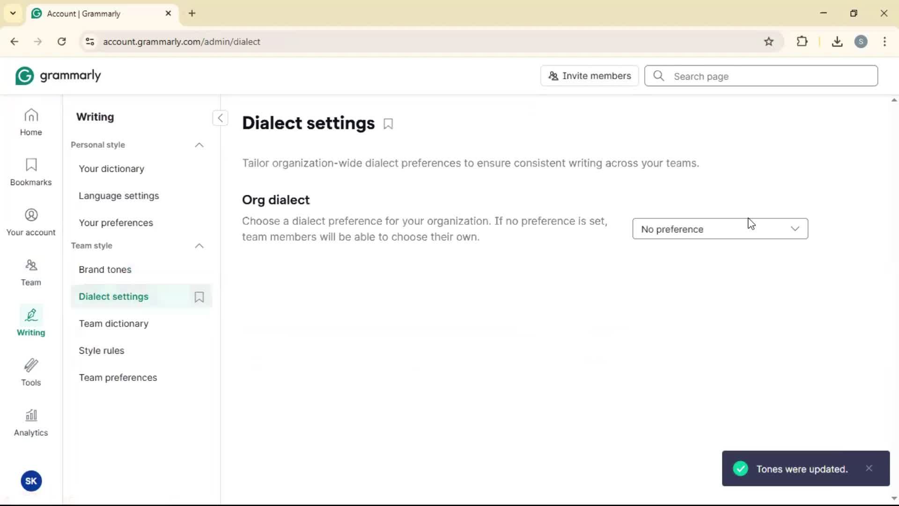This screenshot has width=899, height=506.
Task: Click the SK profile avatar
Action: [x=31, y=481]
